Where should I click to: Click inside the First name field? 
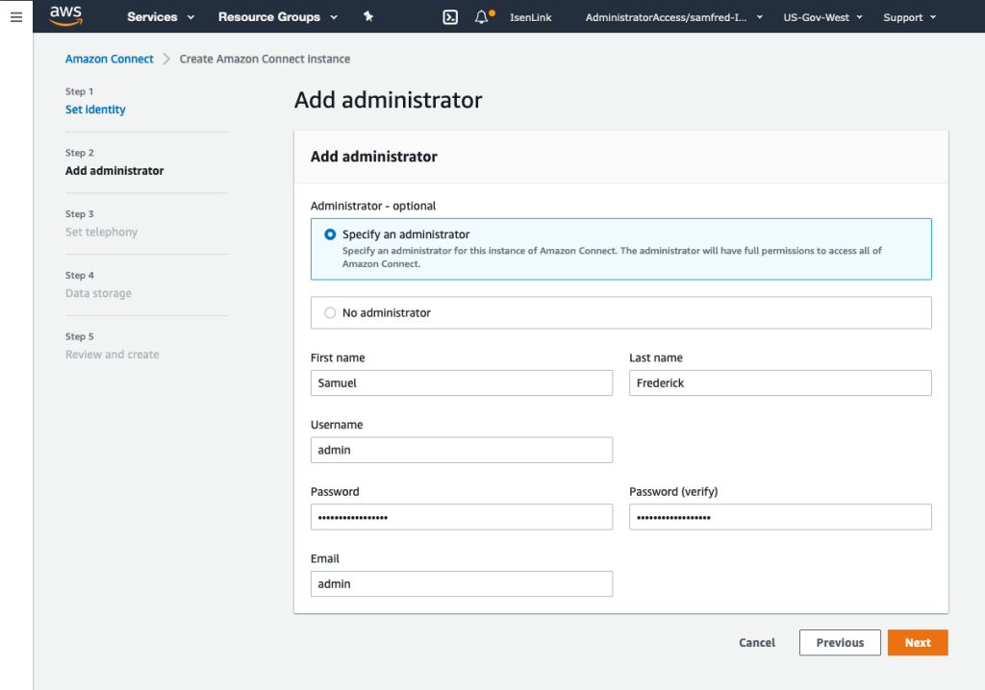[x=461, y=382]
